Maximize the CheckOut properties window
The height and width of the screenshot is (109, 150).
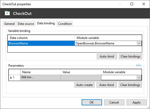click(132, 4)
